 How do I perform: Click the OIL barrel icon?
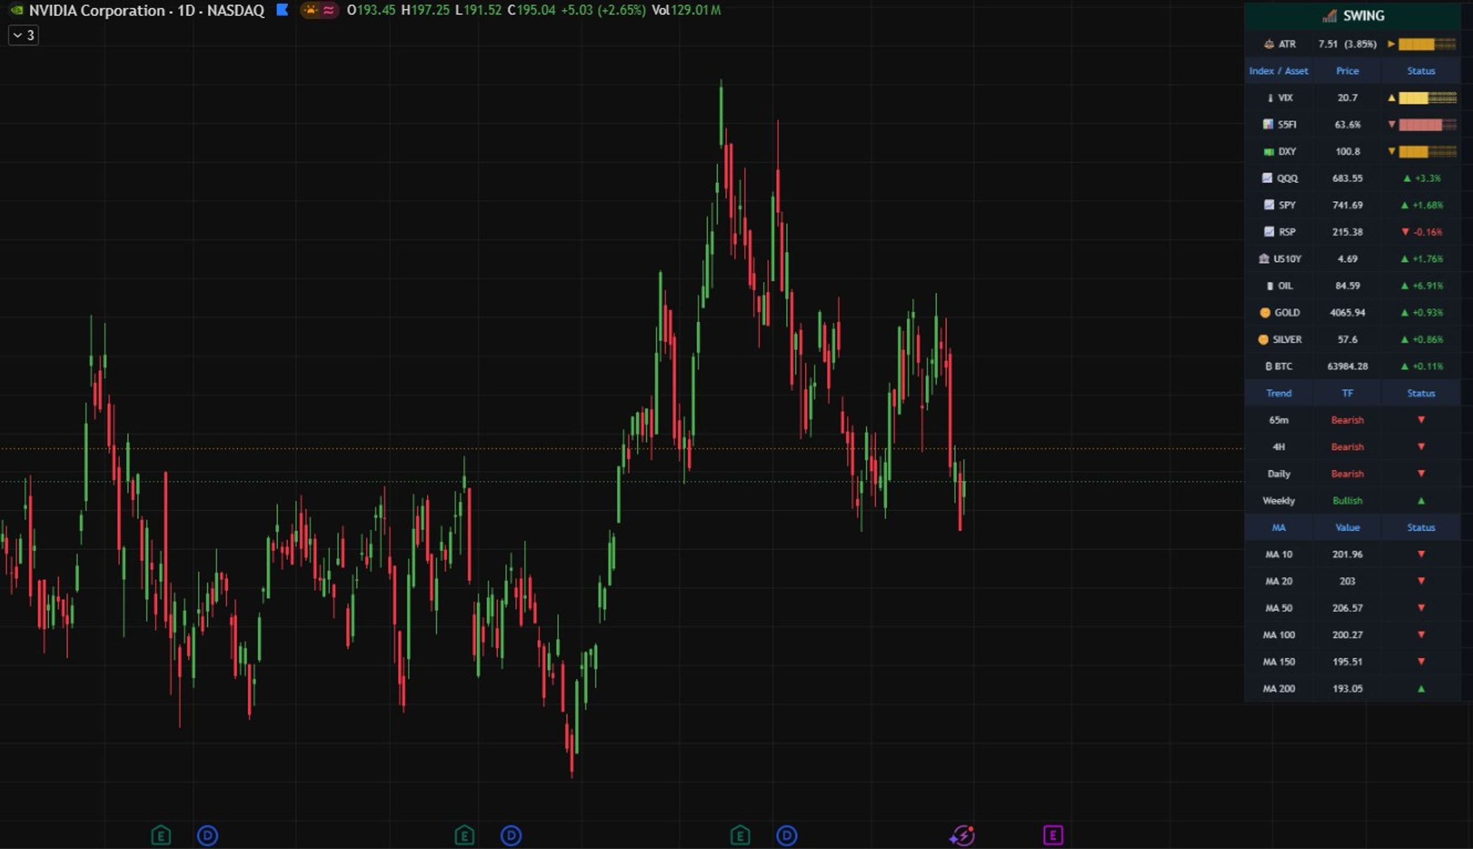(x=1270, y=286)
